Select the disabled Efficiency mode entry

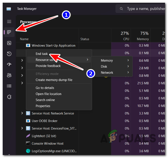tap(47, 74)
